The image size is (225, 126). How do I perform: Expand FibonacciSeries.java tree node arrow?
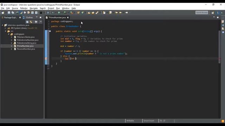[x=12, y=37]
